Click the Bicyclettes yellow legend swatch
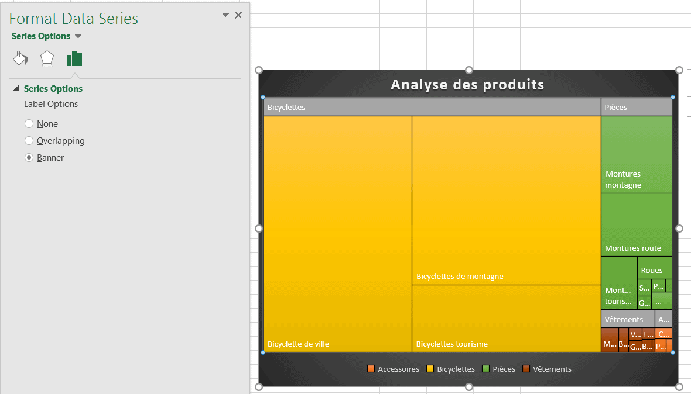Screen dimensions: 691x394 tap(430, 369)
